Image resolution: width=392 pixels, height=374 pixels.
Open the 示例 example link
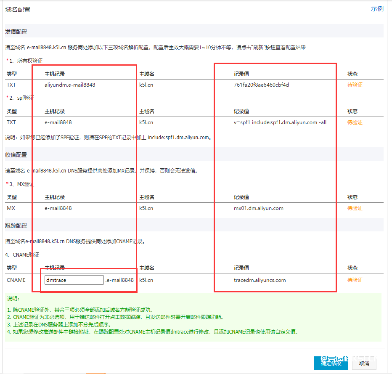coord(377,8)
